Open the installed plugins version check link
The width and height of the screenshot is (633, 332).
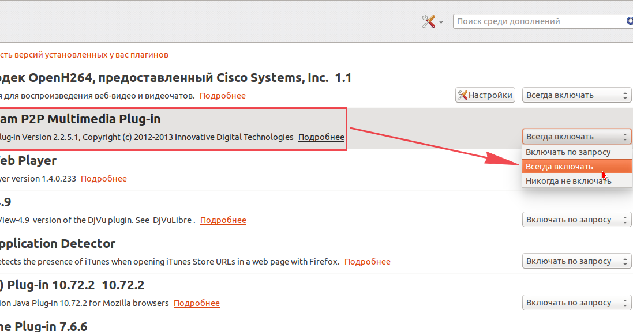(x=84, y=54)
